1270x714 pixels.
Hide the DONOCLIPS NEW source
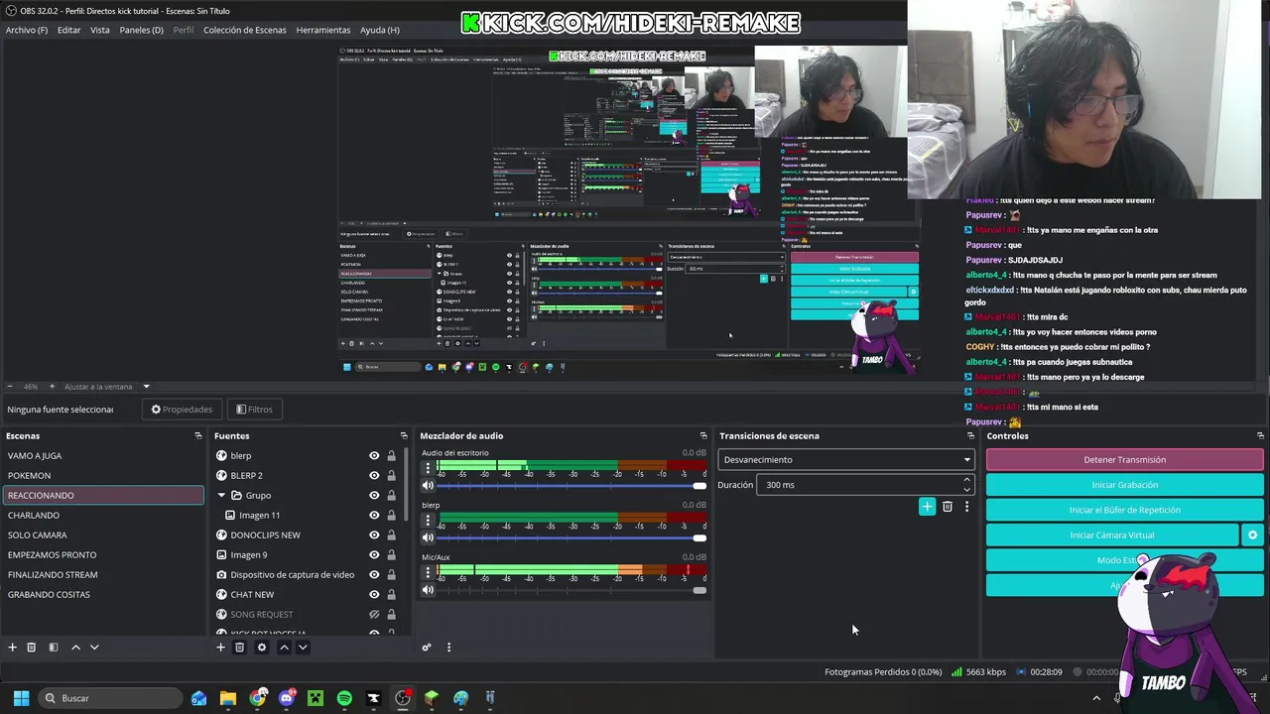[374, 535]
